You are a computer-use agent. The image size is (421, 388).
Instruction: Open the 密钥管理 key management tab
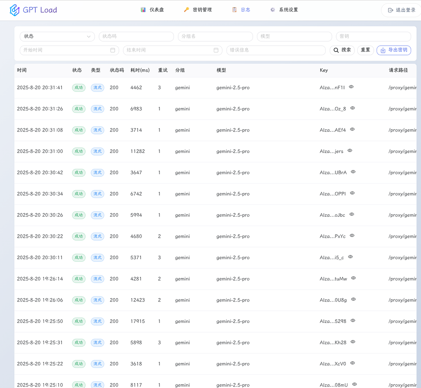198,10
